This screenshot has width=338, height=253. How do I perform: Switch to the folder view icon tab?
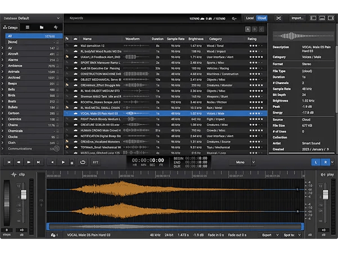pyautogui.click(x=41, y=27)
